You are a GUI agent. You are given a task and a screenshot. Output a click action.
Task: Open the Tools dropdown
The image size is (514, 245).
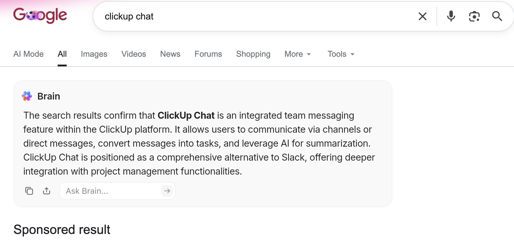[341, 54]
